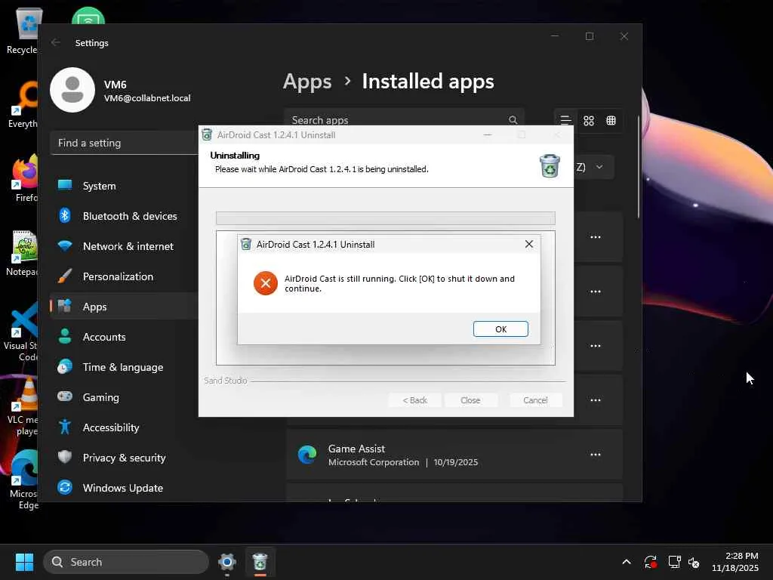Click the Time & language clock icon
Screen dimensions: 773x580
pyautogui.click(x=65, y=366)
